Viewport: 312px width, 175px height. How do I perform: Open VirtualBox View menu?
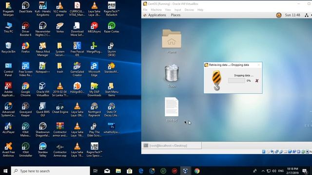pos(168,10)
